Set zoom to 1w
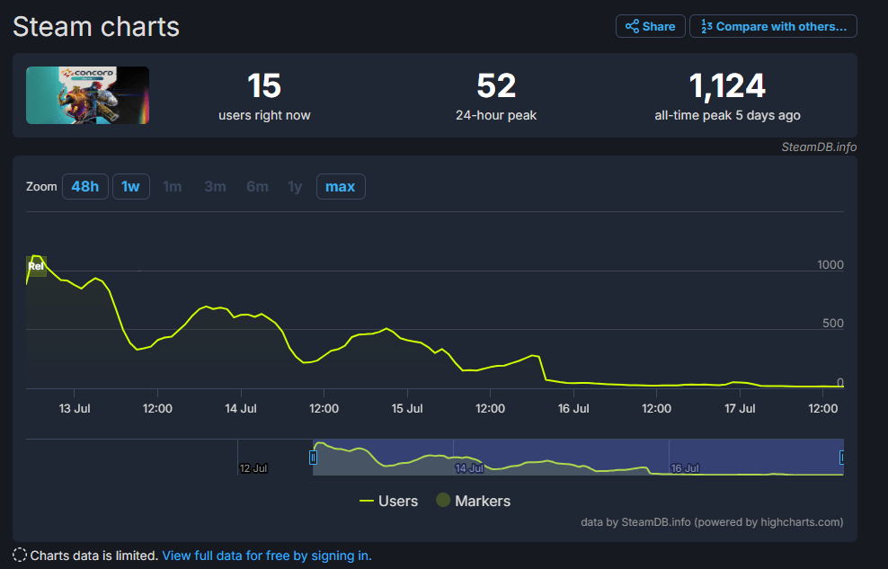The image size is (888, 569). [131, 186]
